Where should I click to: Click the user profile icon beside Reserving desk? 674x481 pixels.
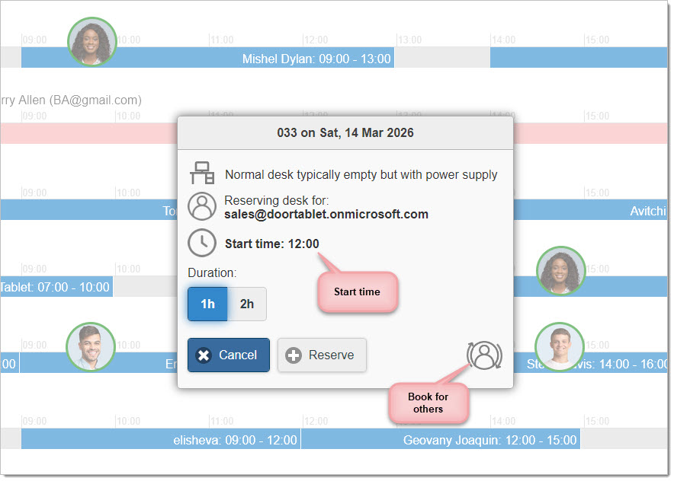pos(202,207)
